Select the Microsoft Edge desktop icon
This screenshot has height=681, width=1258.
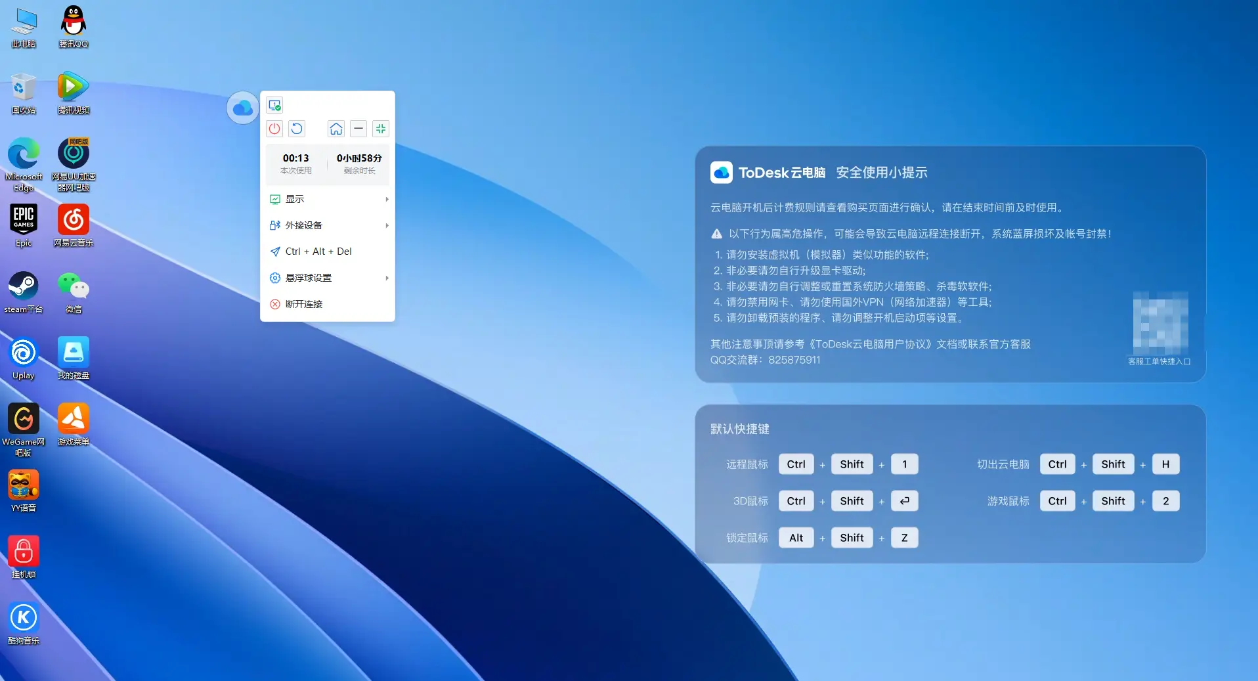[x=24, y=165]
